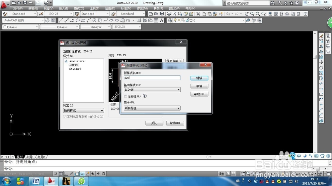Toggle Ortho Mode in status bar
This screenshot has height=186, width=332.
(66, 174)
